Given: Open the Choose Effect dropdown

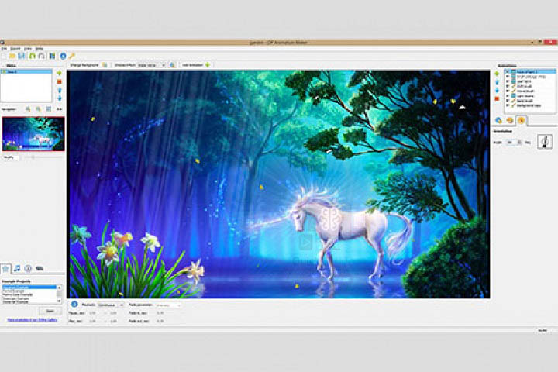Looking at the screenshot, I should [x=152, y=65].
